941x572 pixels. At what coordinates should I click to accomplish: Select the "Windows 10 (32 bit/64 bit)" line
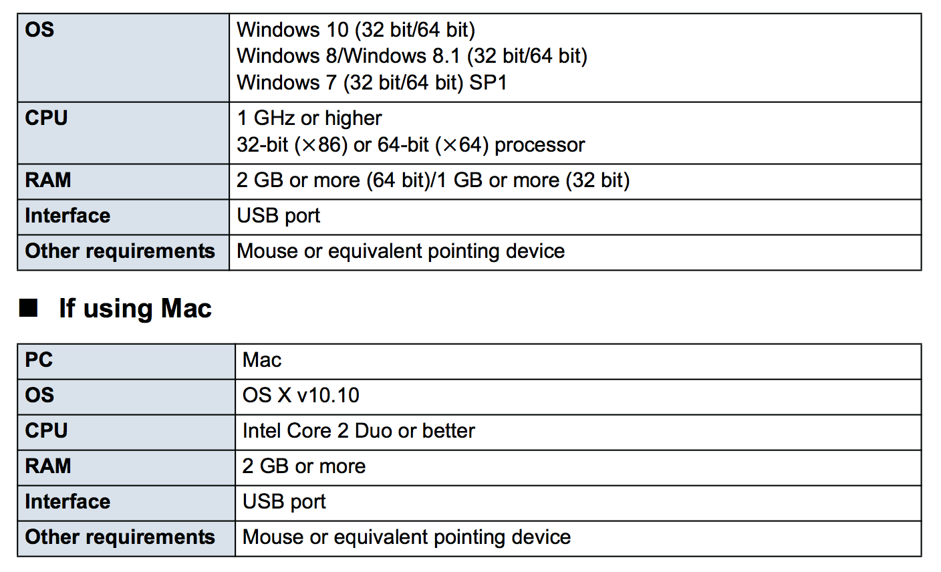356,30
